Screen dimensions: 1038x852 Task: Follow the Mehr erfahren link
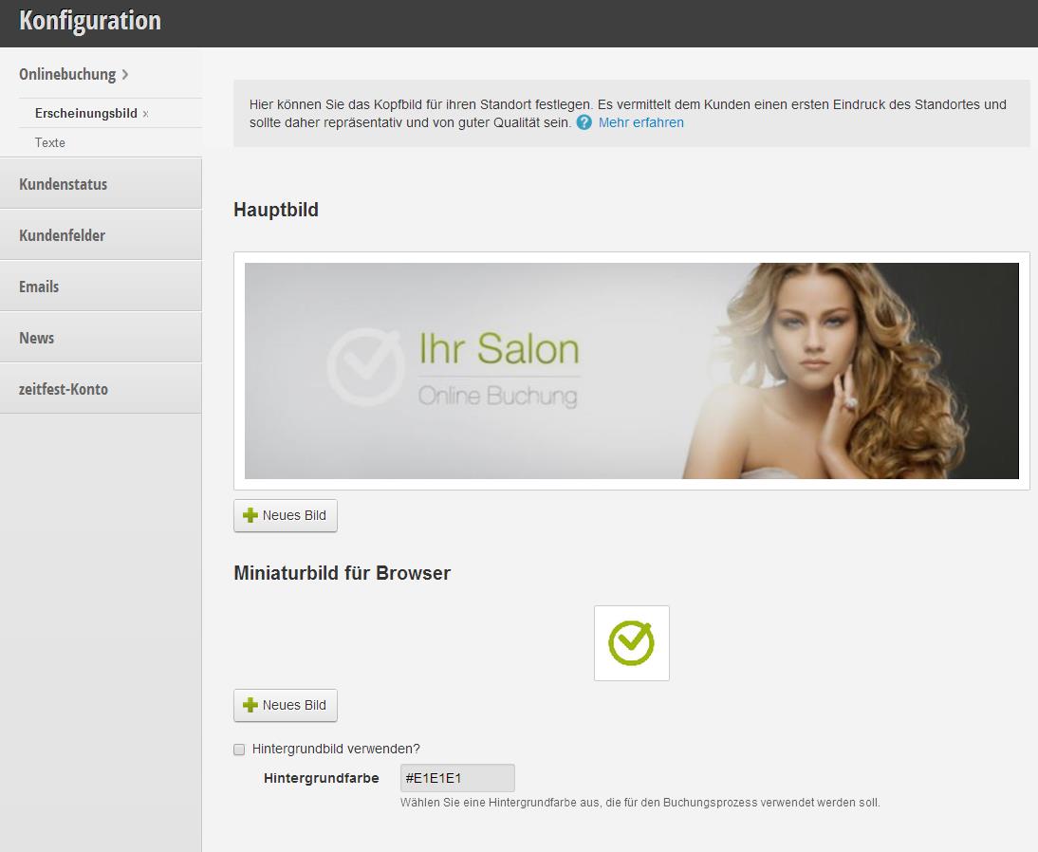pyautogui.click(x=640, y=122)
